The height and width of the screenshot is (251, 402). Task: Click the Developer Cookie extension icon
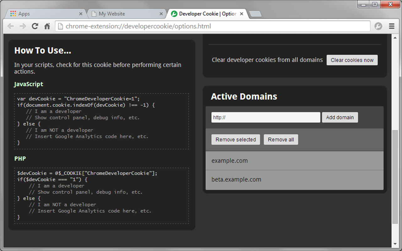pos(378,26)
